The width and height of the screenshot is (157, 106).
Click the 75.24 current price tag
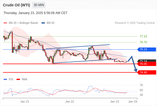pos(147,61)
